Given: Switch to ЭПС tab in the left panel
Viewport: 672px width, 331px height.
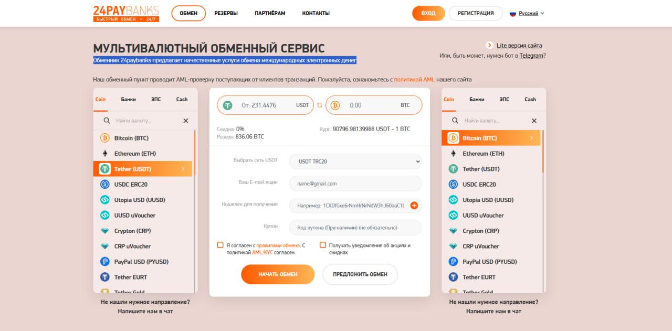Looking at the screenshot, I should pos(156,99).
